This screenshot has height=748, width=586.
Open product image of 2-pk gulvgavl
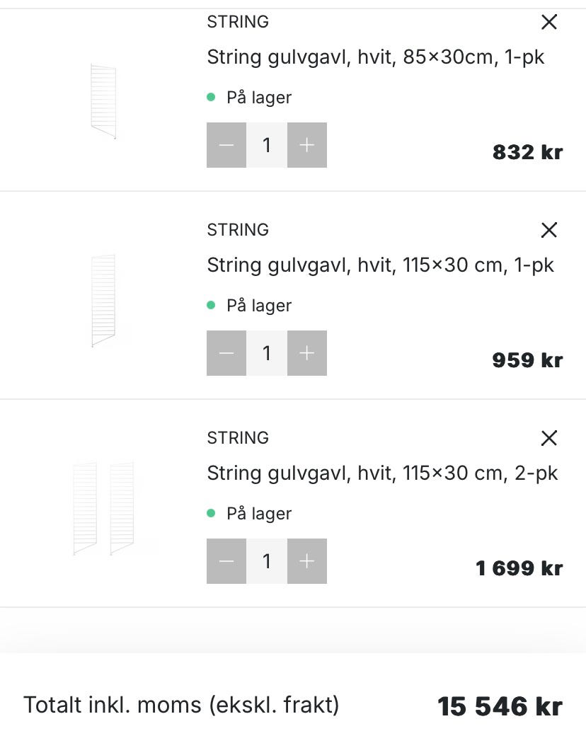(103, 508)
